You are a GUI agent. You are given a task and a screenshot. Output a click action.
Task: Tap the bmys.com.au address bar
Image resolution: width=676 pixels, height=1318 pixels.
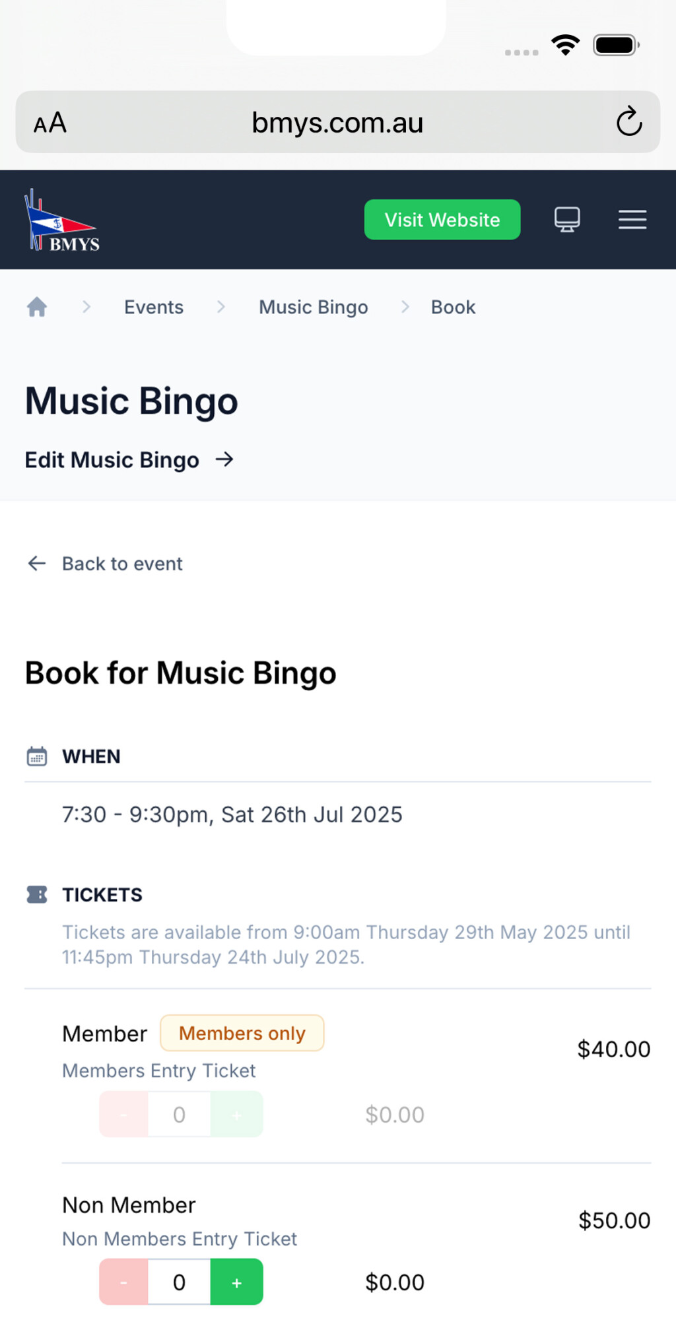(x=337, y=123)
